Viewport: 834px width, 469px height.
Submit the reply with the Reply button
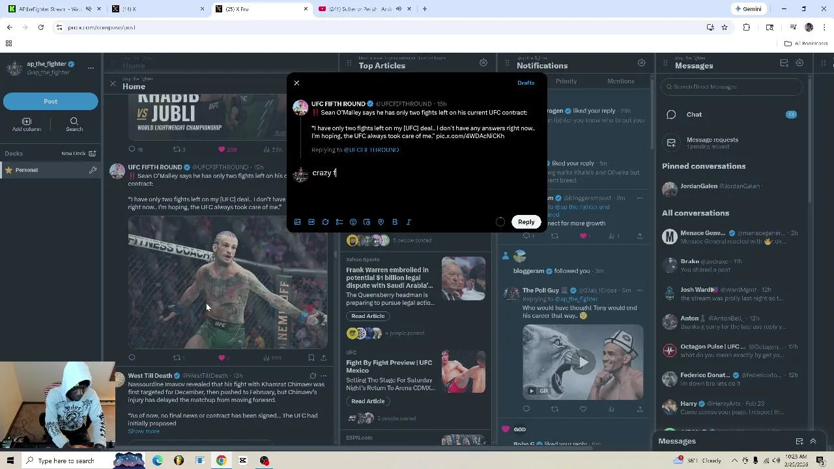pos(526,222)
